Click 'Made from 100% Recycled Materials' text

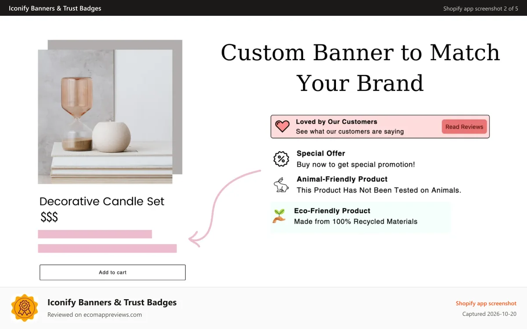(356, 222)
